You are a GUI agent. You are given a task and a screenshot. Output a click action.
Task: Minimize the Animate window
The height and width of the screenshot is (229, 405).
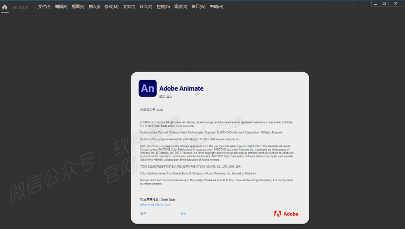376,4
